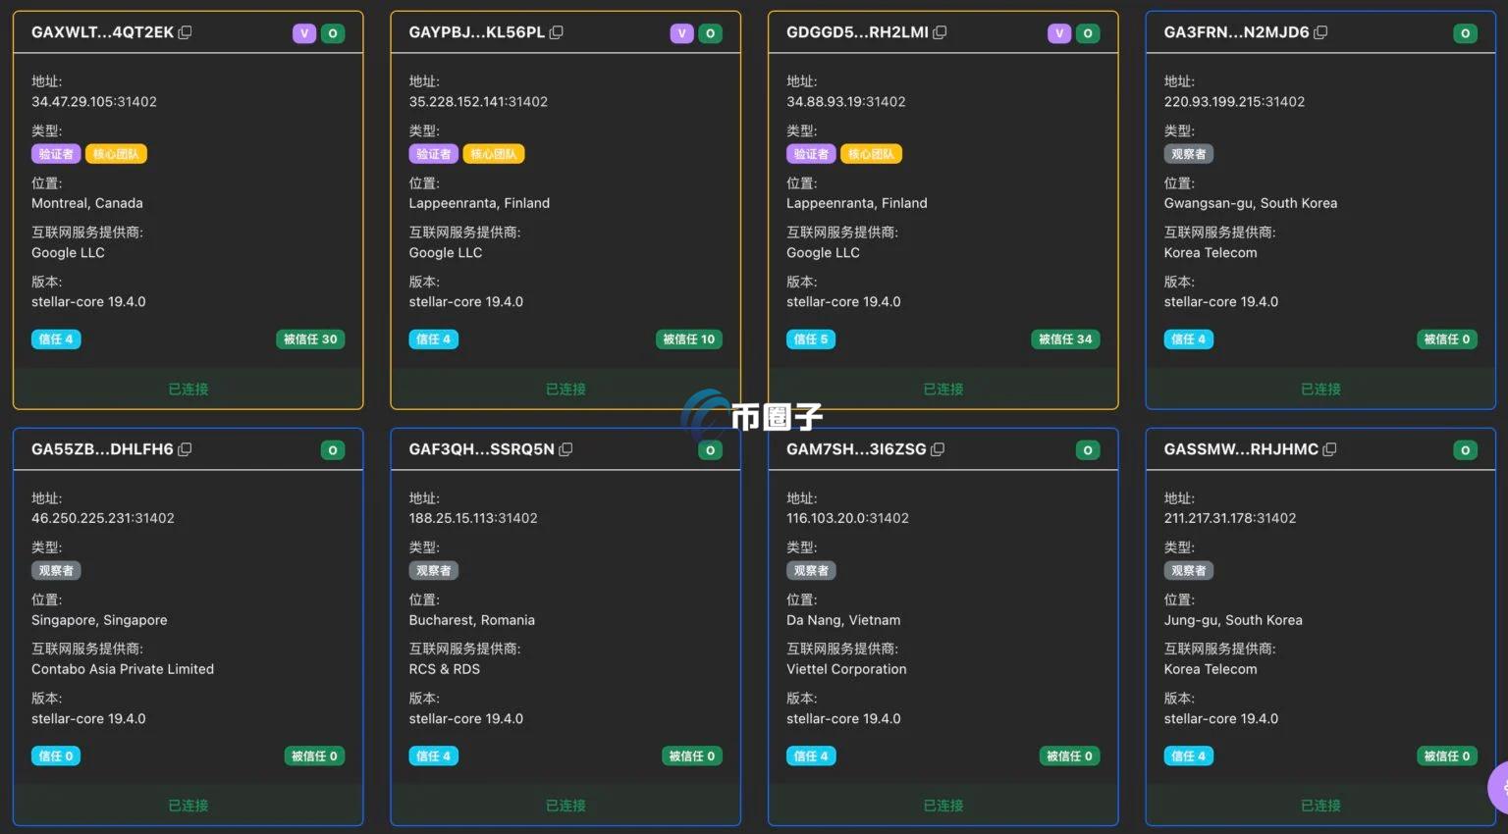Viewport: 1508px width, 834px height.
Task: Copy the GA55ZB...DHLFH6 node ID
Action: coord(185,449)
